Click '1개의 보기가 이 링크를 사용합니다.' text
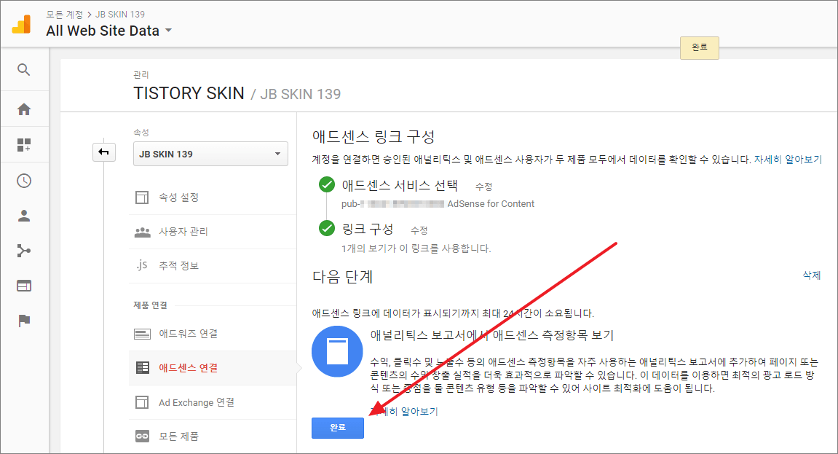 click(416, 248)
